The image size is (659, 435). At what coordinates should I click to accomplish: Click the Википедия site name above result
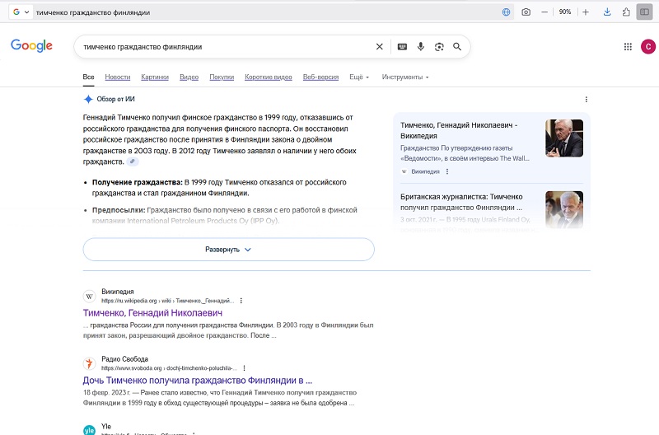pos(118,292)
